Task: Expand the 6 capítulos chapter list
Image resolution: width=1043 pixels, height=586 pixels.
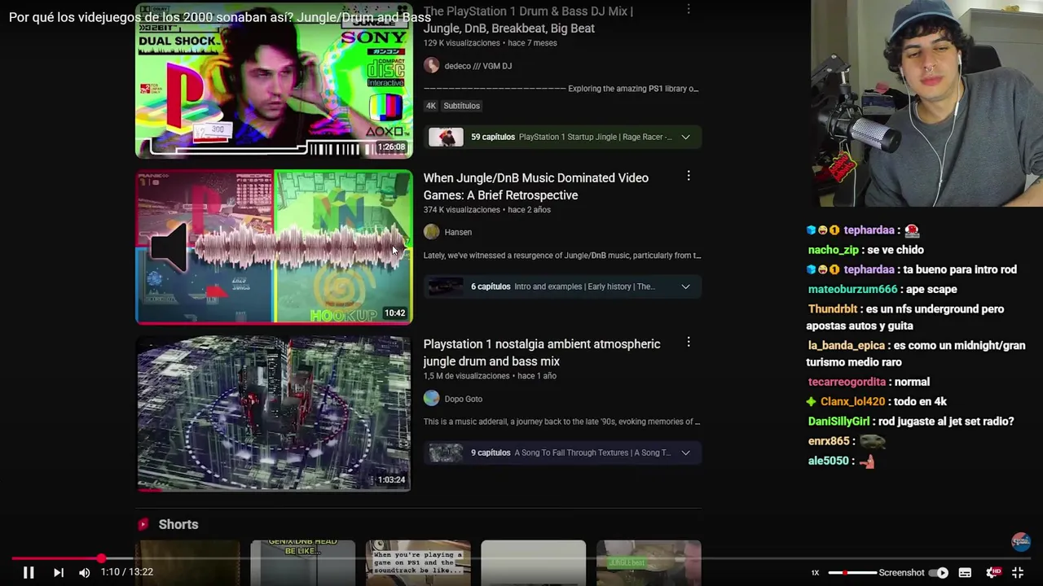Action: pos(685,286)
